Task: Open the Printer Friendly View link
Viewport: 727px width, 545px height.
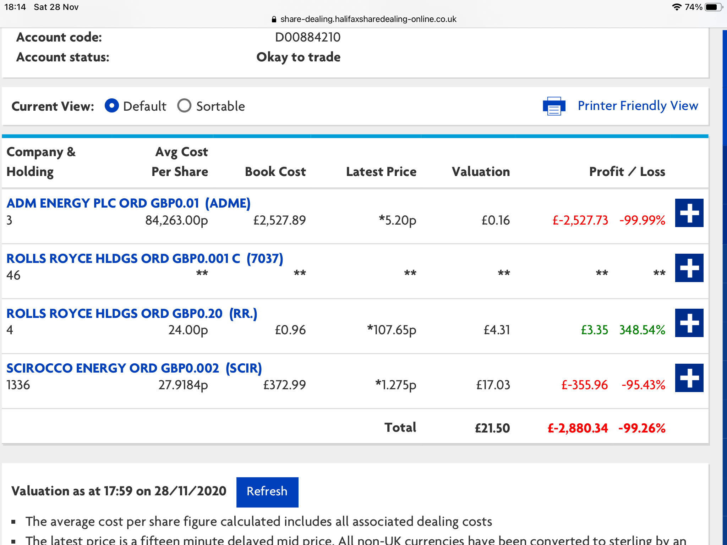Action: pos(638,106)
